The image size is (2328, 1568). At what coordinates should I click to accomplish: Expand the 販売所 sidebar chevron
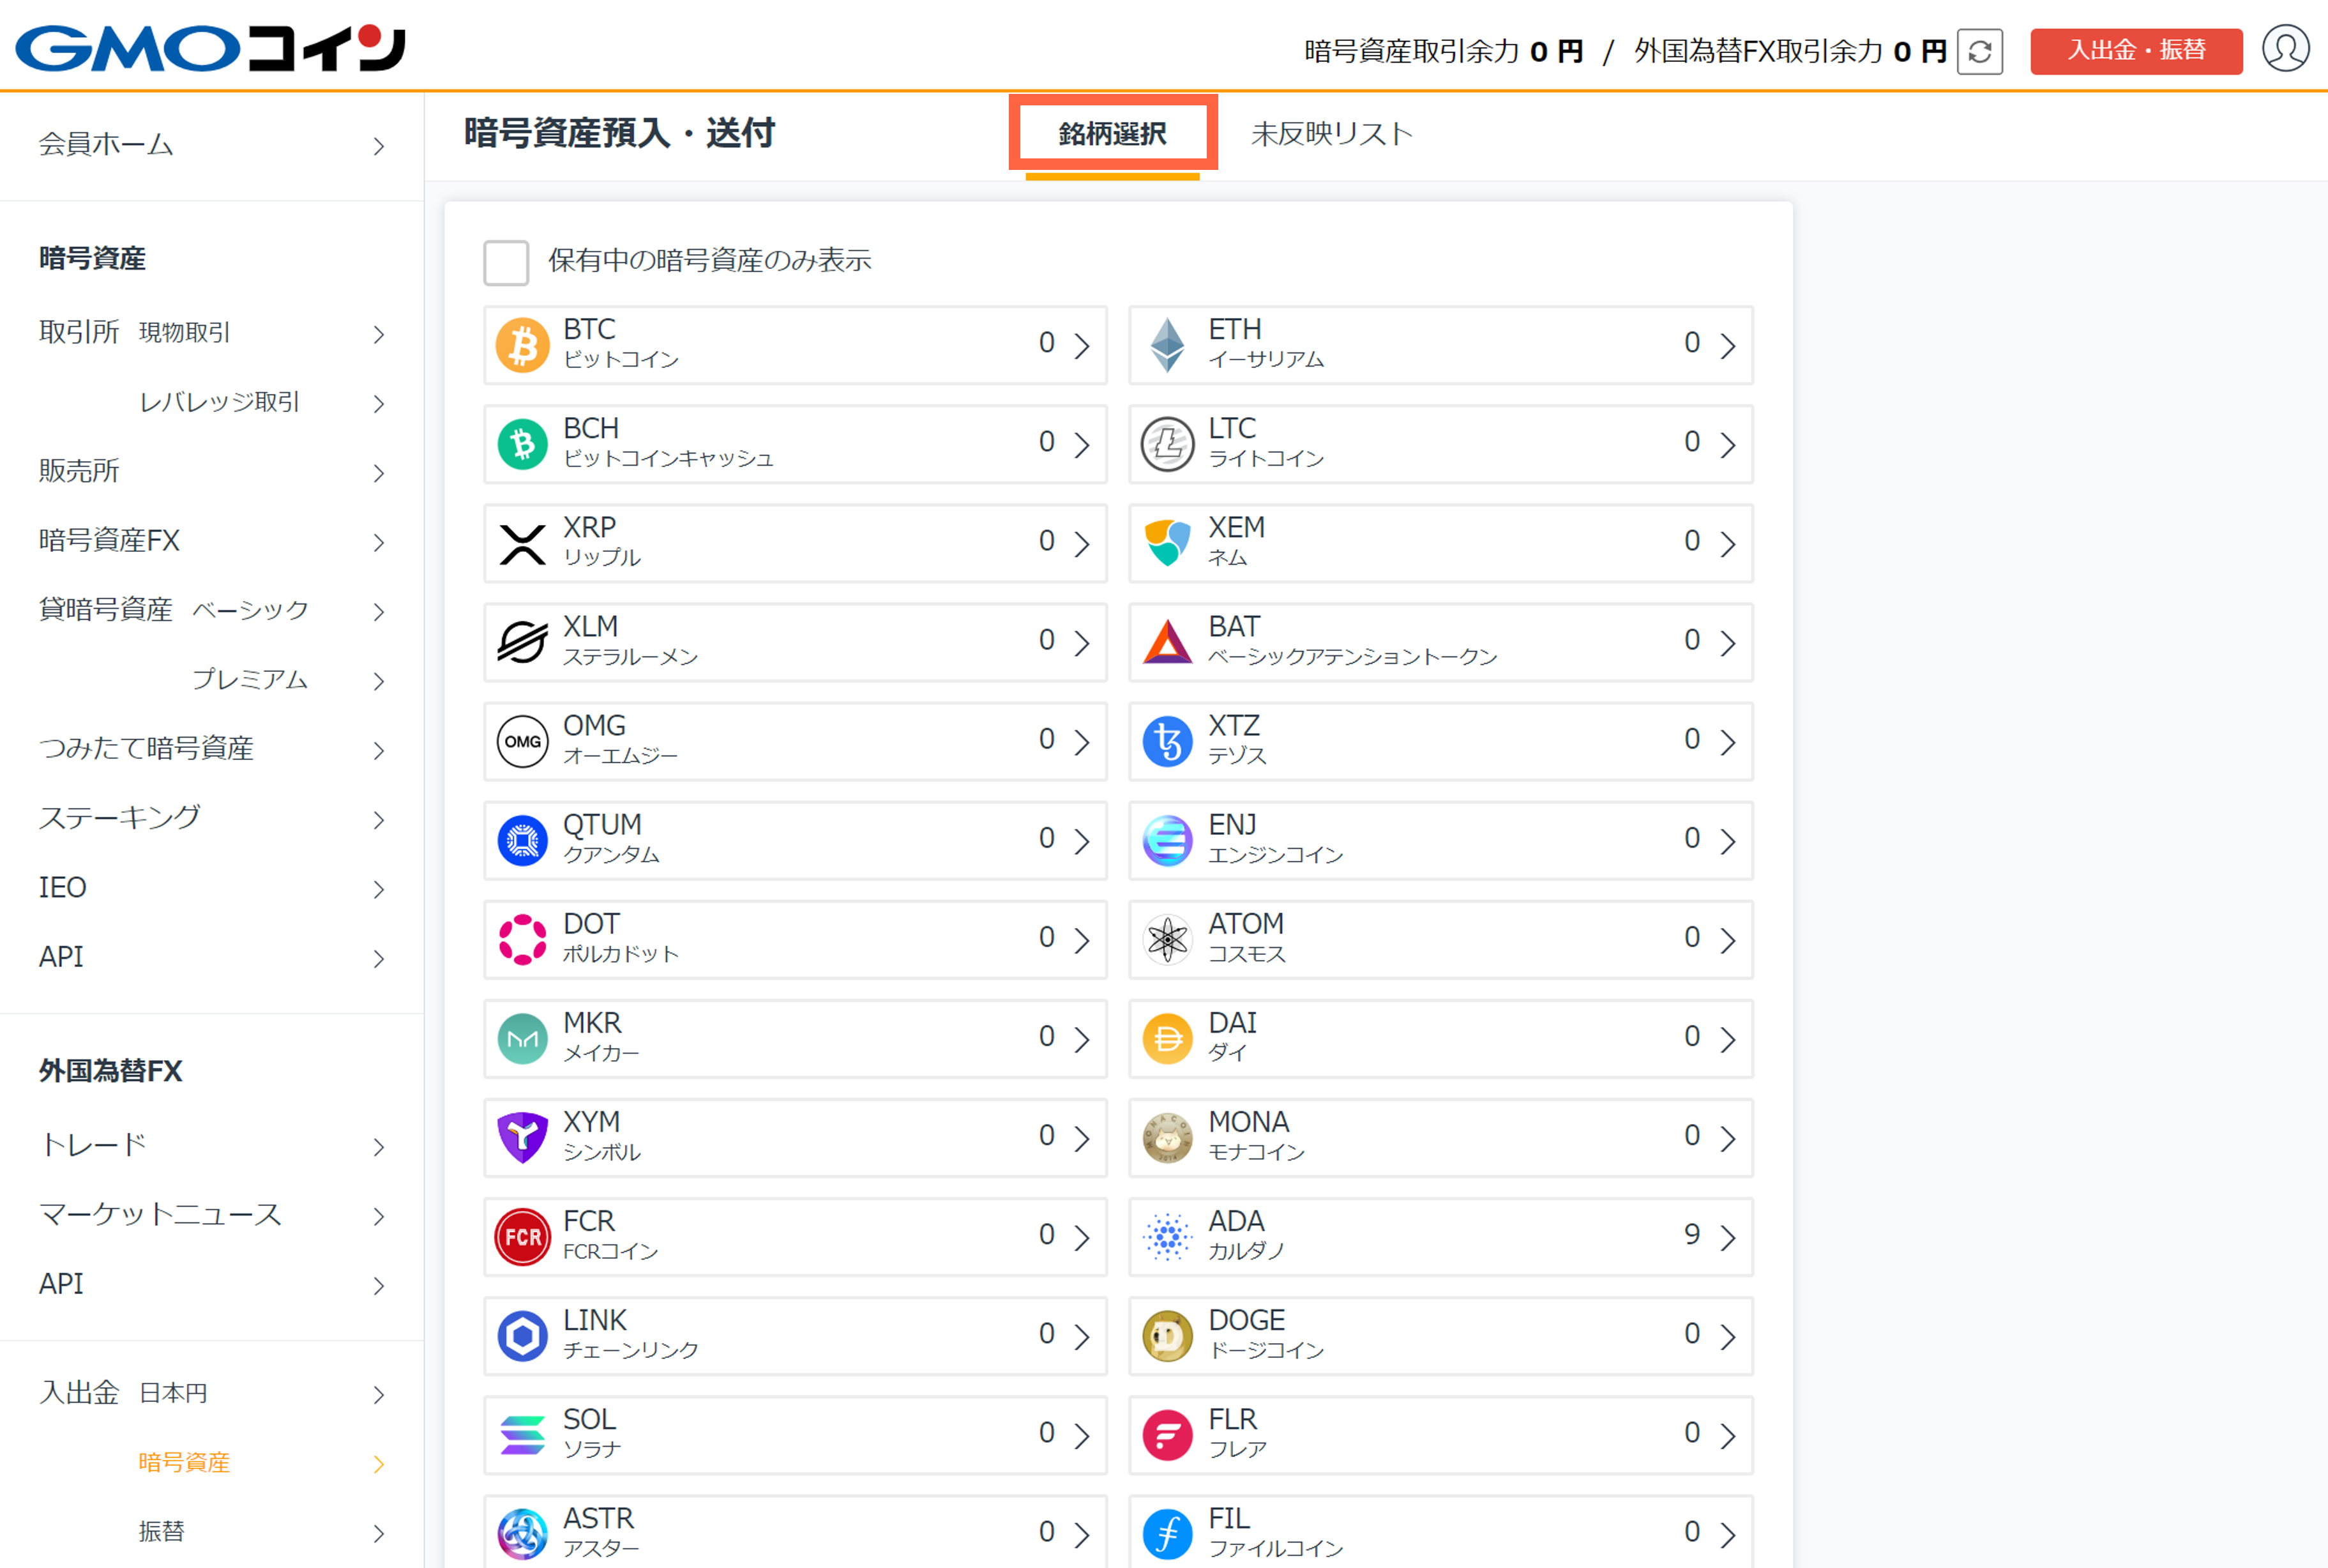pos(379,473)
